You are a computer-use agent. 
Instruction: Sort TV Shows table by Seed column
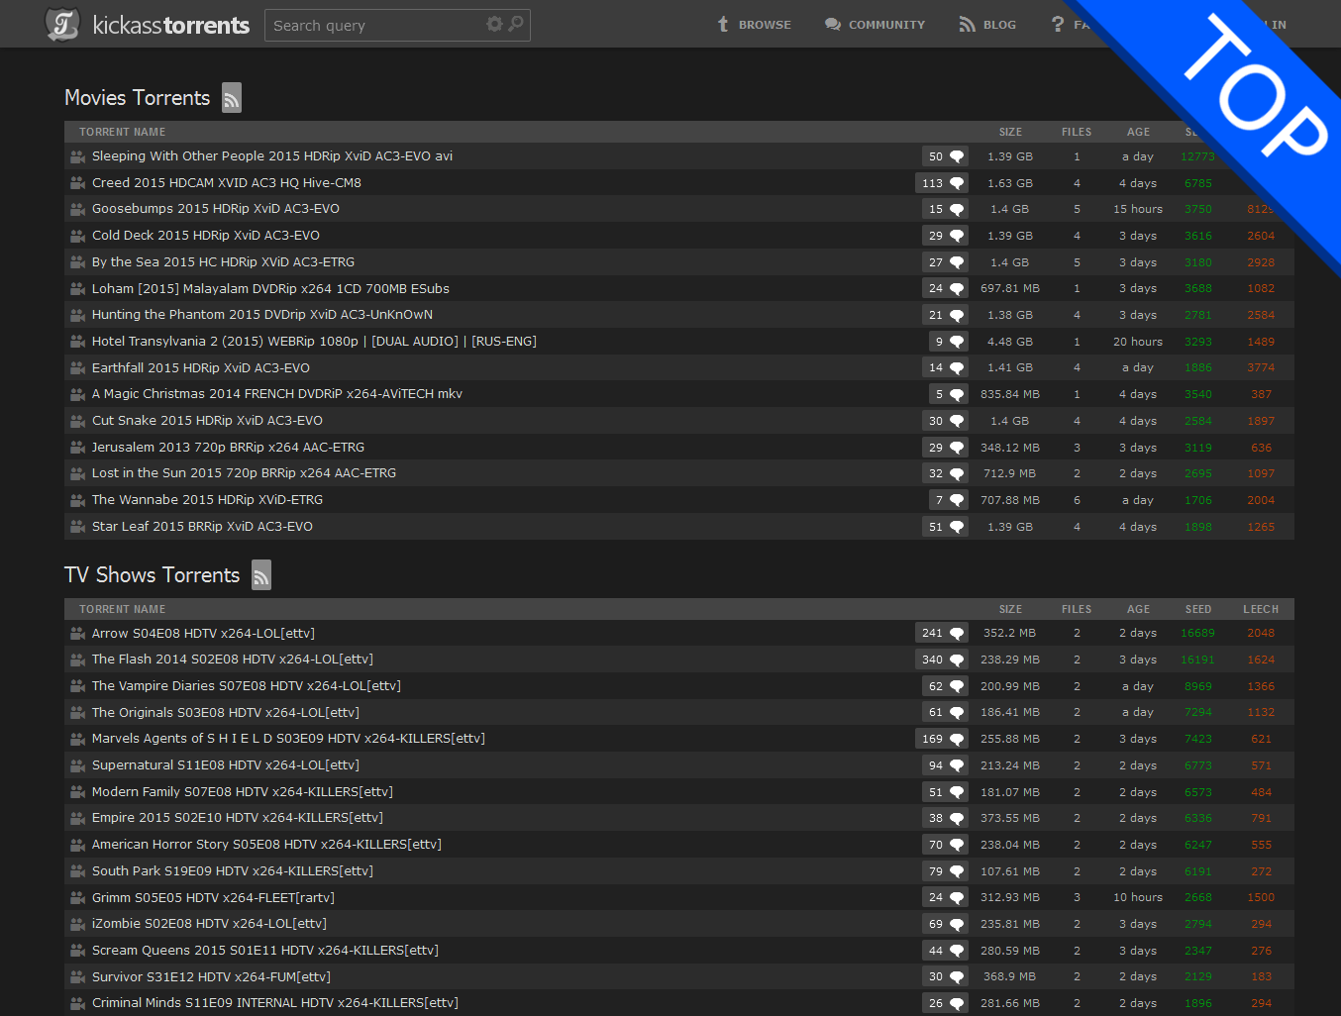click(1198, 609)
